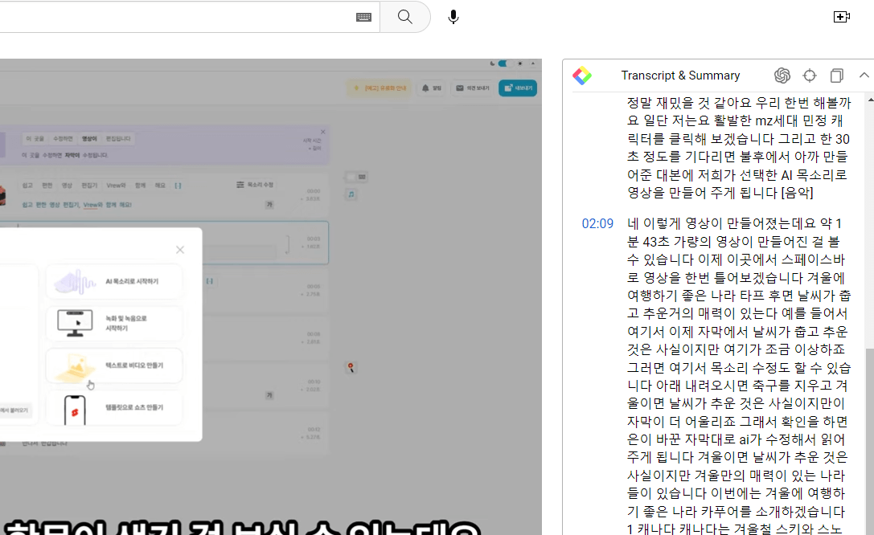Collapse the Transcript & Summary panel
The width and height of the screenshot is (874, 535).
[864, 75]
